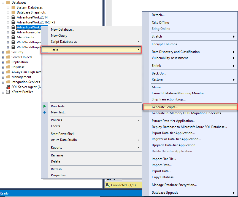Select Generate In-Memory OLTP Migration Checklists

[190, 113]
